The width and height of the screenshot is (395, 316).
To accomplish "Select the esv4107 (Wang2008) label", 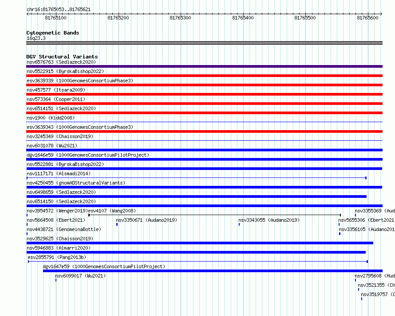I will pyautogui.click(x=112, y=211).
